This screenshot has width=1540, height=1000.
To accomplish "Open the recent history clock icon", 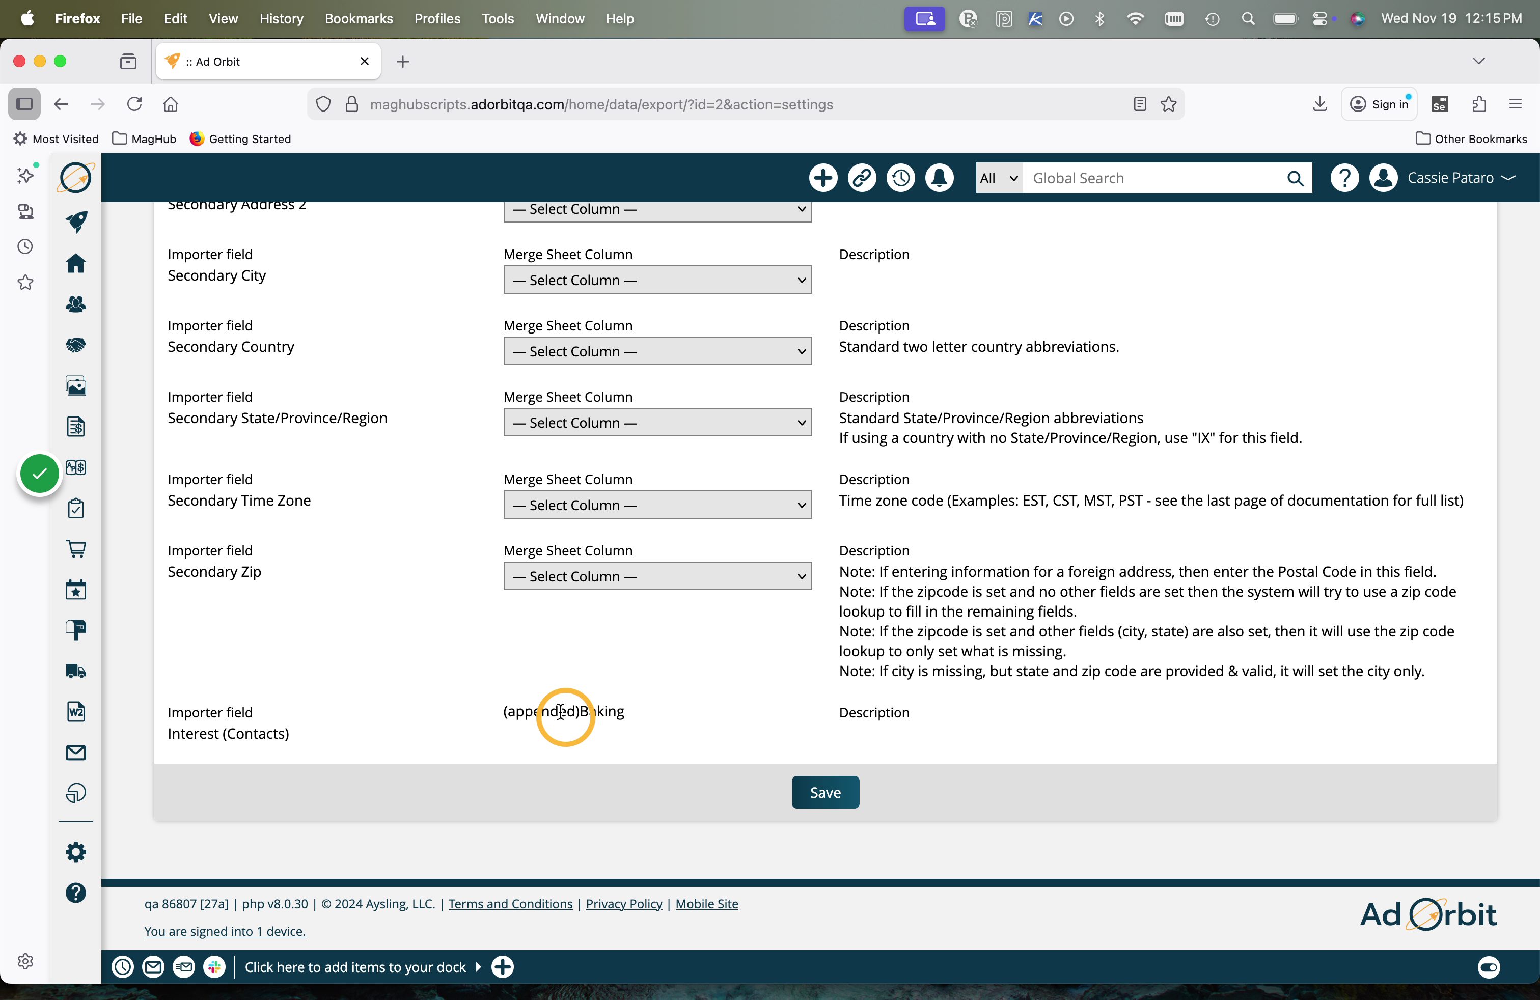I will (901, 178).
